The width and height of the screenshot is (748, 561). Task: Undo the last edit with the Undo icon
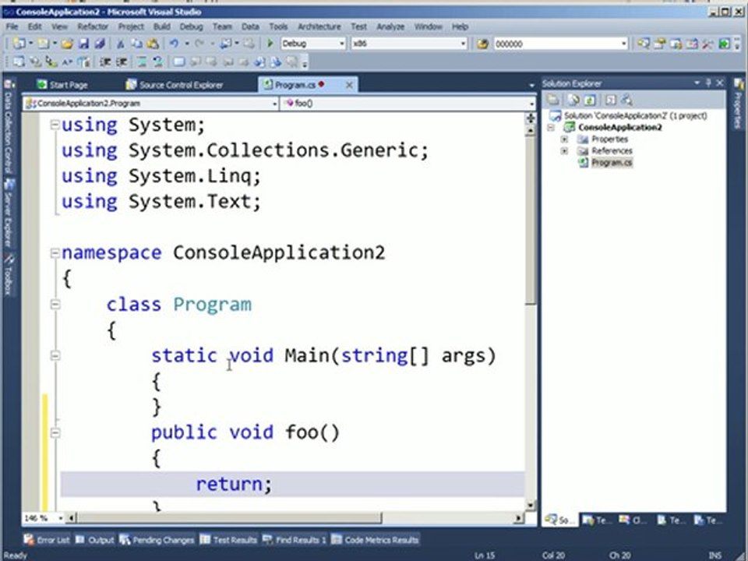(x=174, y=44)
